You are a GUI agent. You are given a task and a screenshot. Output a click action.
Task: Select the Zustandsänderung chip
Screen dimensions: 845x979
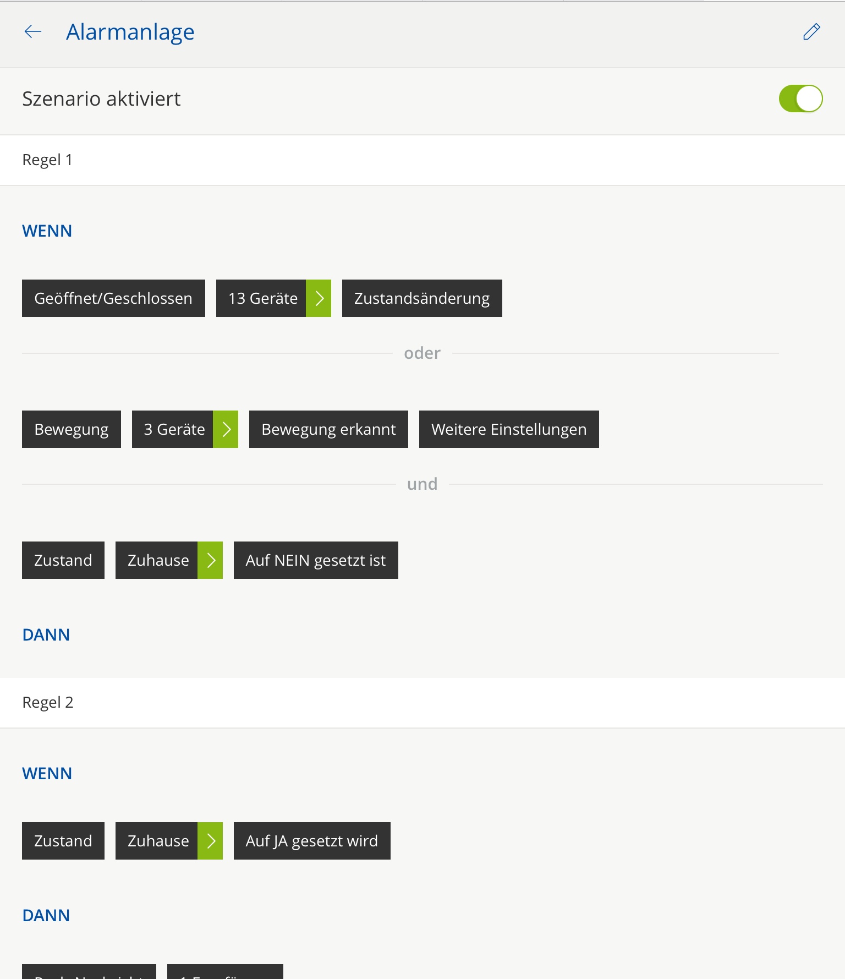[x=422, y=298]
